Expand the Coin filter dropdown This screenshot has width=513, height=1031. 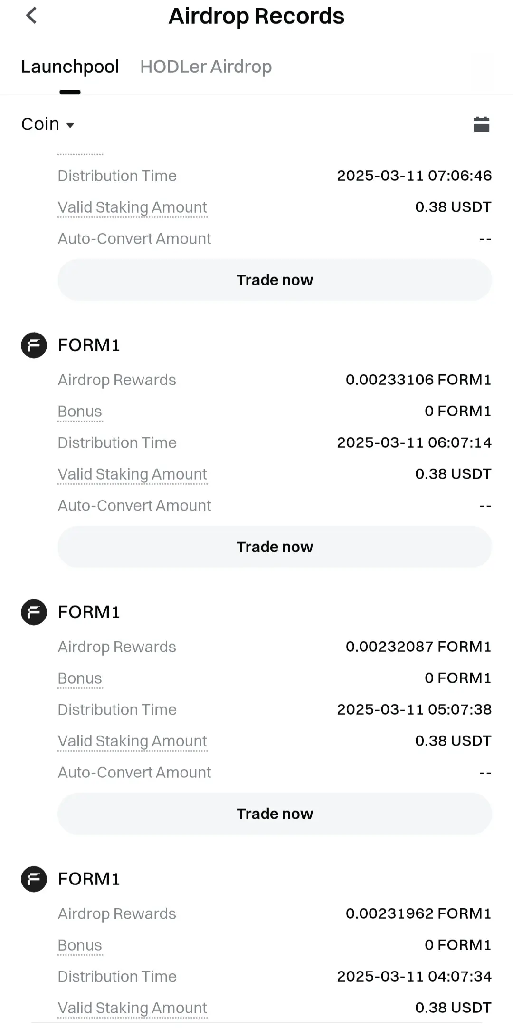pos(48,124)
